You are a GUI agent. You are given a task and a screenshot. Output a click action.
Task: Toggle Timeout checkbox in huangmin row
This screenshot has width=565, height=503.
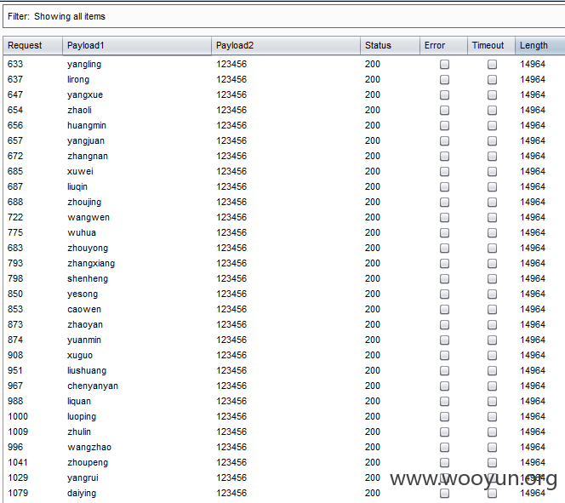492,125
